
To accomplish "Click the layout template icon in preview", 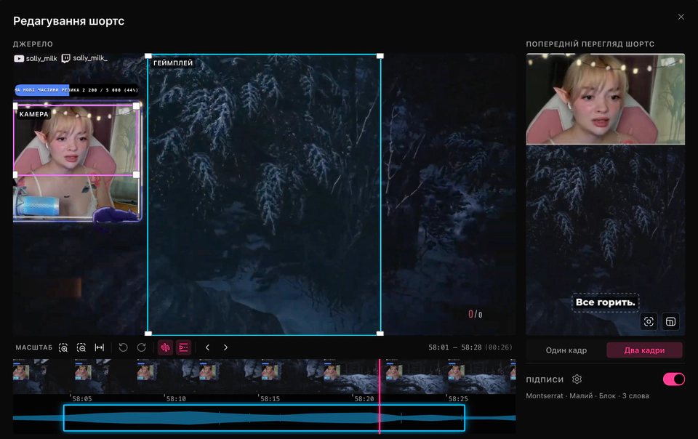I will [x=670, y=321].
